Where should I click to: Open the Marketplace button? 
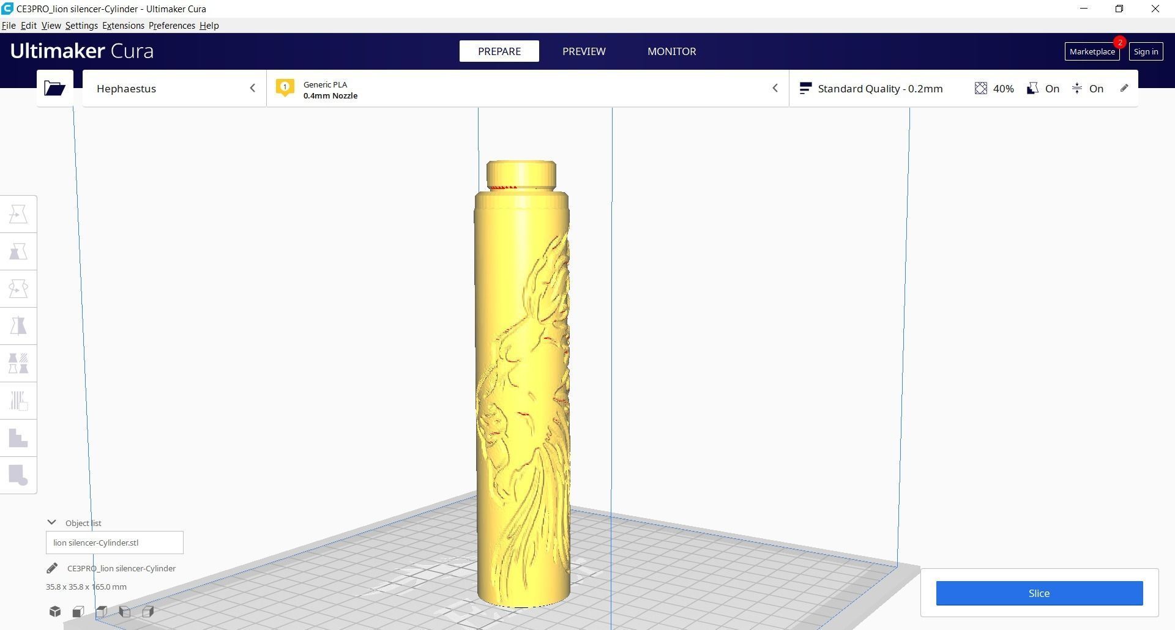(x=1092, y=52)
